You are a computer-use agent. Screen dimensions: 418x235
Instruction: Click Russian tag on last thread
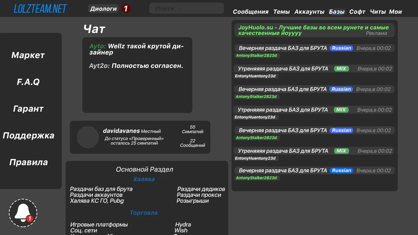click(x=342, y=170)
